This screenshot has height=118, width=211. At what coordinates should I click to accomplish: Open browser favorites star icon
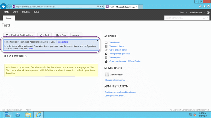pos(204,6)
